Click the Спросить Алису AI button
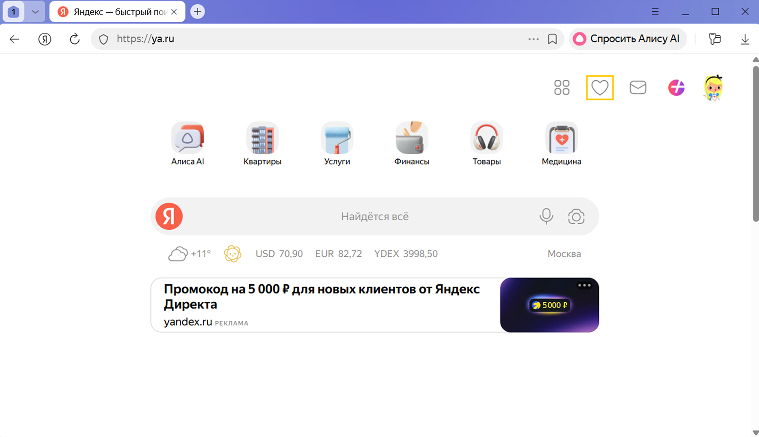The width and height of the screenshot is (759, 437). [x=628, y=39]
